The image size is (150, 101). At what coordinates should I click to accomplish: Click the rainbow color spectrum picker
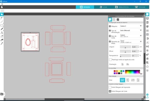coord(132,72)
